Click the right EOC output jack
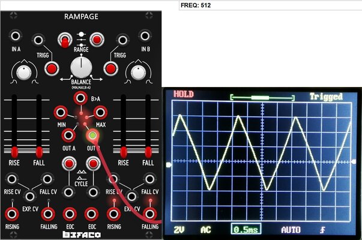The image size is (362, 240). coord(91,214)
